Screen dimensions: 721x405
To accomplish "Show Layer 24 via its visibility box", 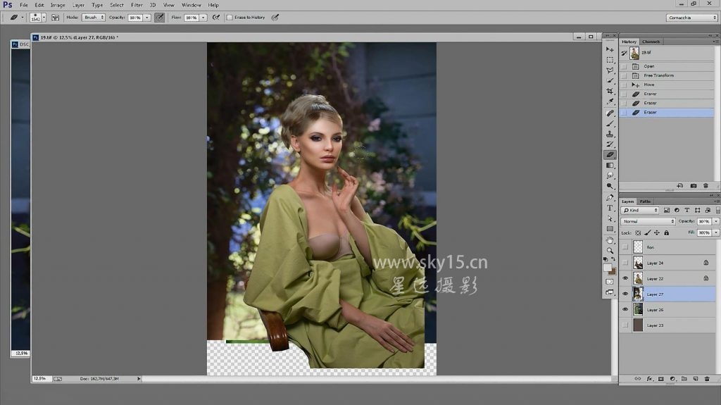I will click(x=625, y=263).
